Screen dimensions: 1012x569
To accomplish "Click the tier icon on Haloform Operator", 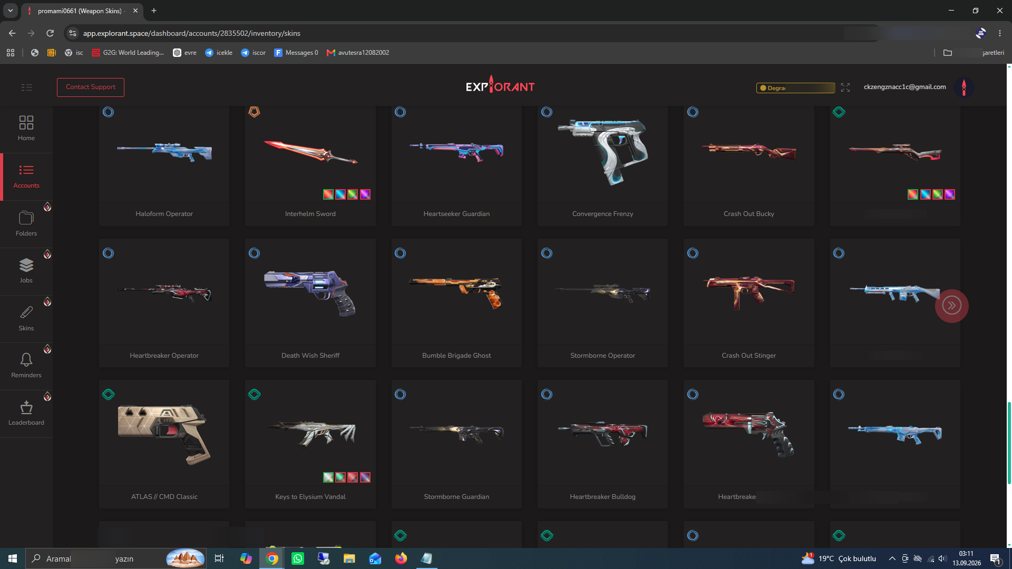I will [108, 112].
